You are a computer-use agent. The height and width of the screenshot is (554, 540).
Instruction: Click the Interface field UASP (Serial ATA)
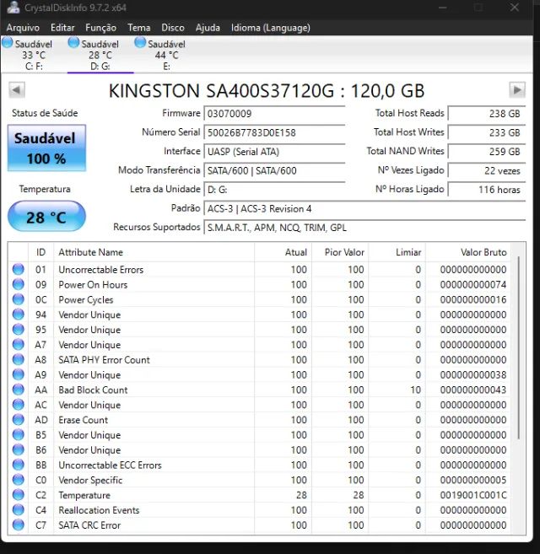pyautogui.click(x=274, y=152)
